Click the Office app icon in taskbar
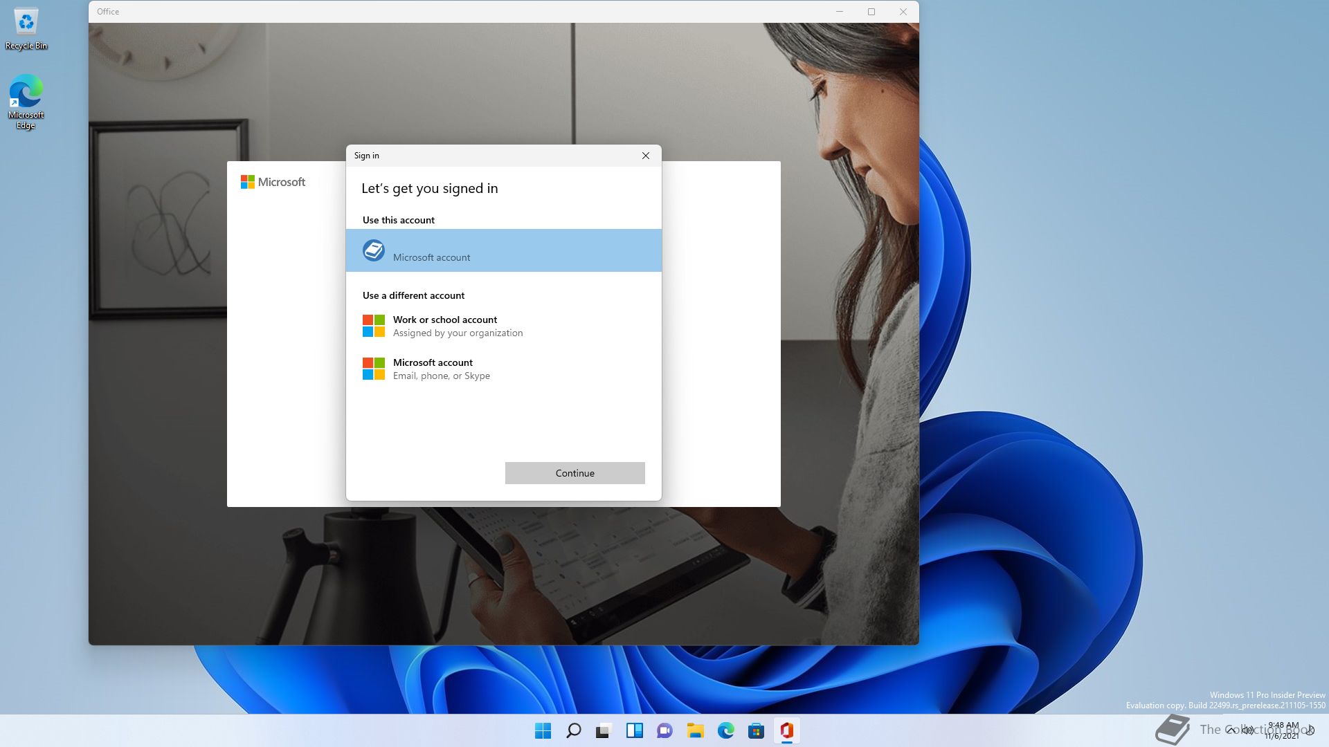This screenshot has height=747, width=1329. pyautogui.click(x=786, y=730)
